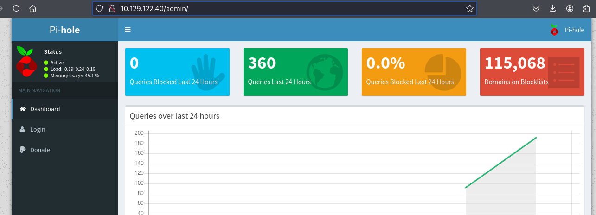
Task: Select the 360 Queries Last 24 Hours card
Action: pyautogui.click(x=295, y=72)
